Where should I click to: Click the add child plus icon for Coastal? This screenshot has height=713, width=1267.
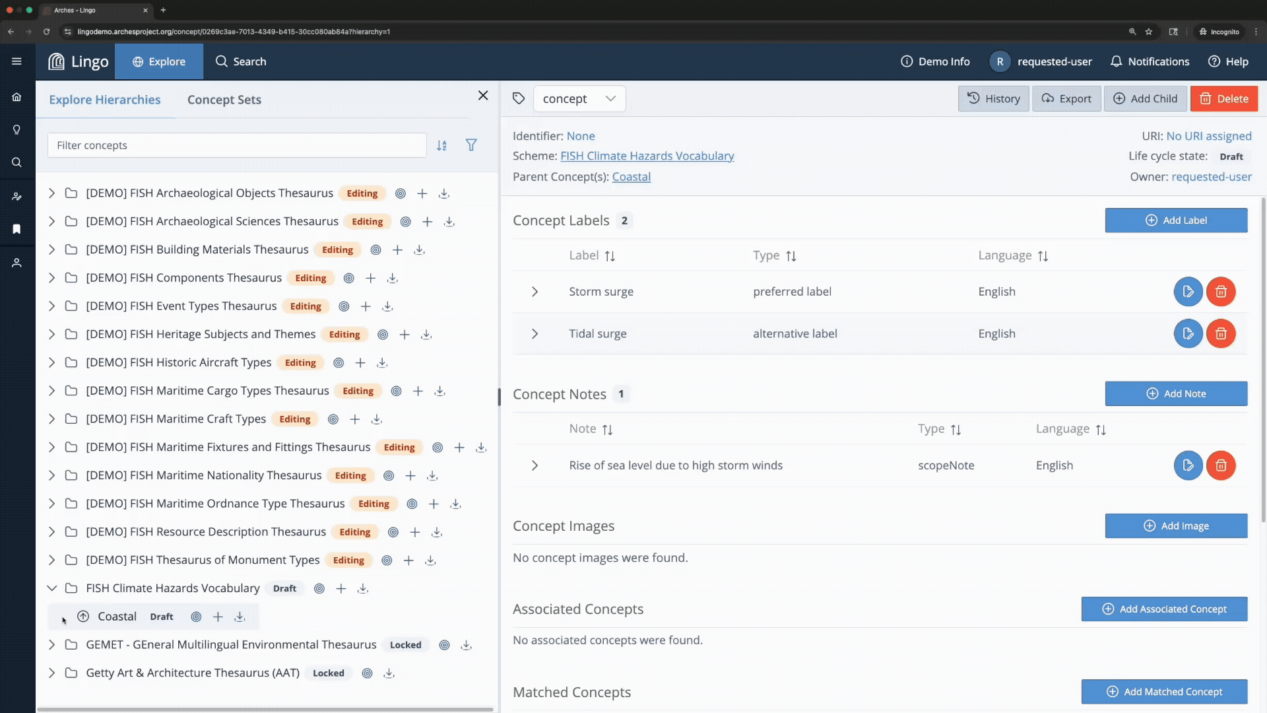coord(218,617)
